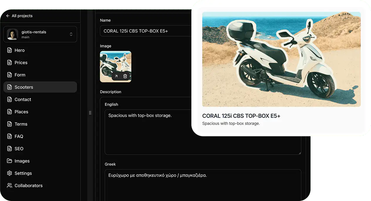Click the back arrow beside All projects
Image resolution: width=371 pixels, height=201 pixels.
coord(8,16)
